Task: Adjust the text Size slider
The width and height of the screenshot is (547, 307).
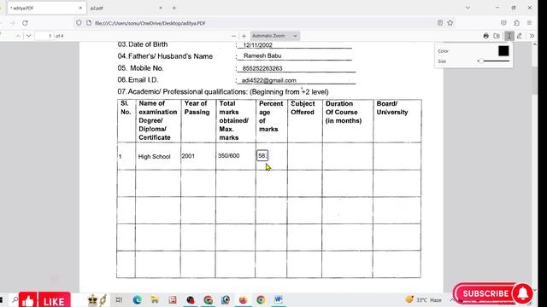Action: pos(493,61)
